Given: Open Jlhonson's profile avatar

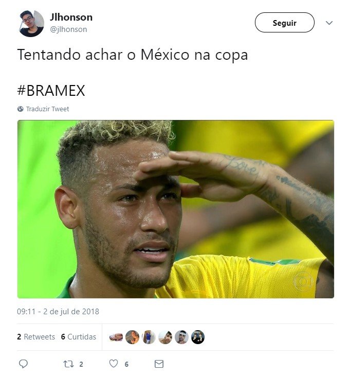Looking at the screenshot, I should pyautogui.click(x=31, y=23).
